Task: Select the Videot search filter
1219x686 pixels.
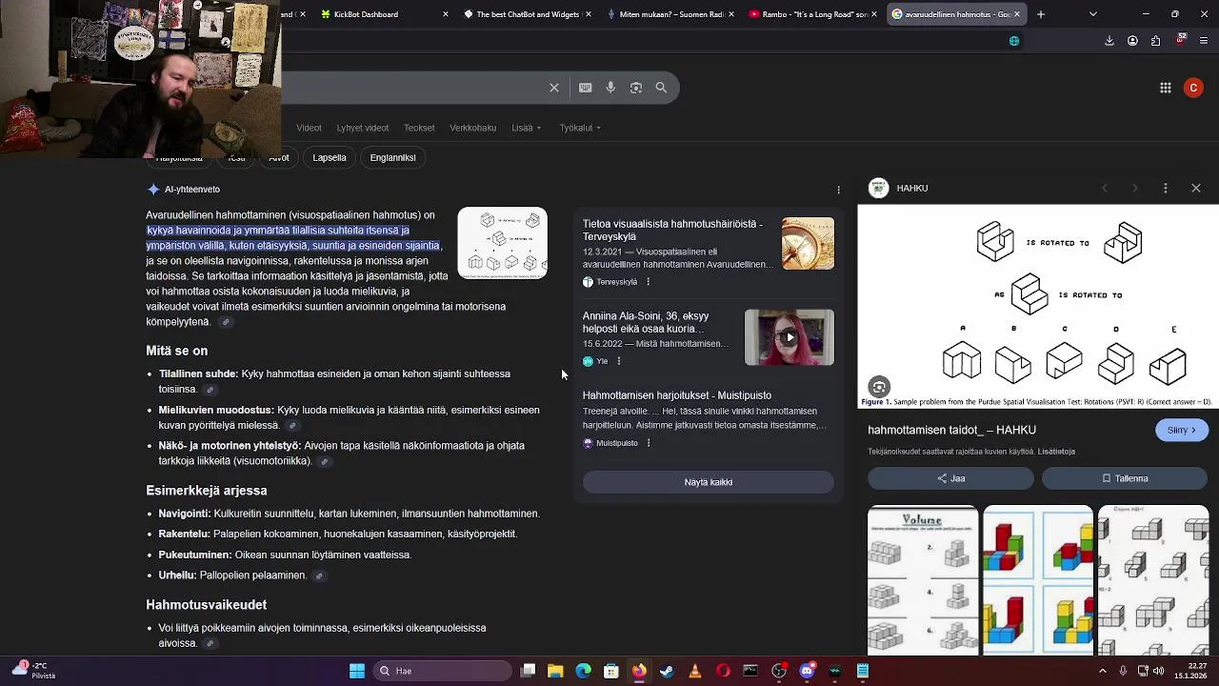Action: [x=309, y=128]
